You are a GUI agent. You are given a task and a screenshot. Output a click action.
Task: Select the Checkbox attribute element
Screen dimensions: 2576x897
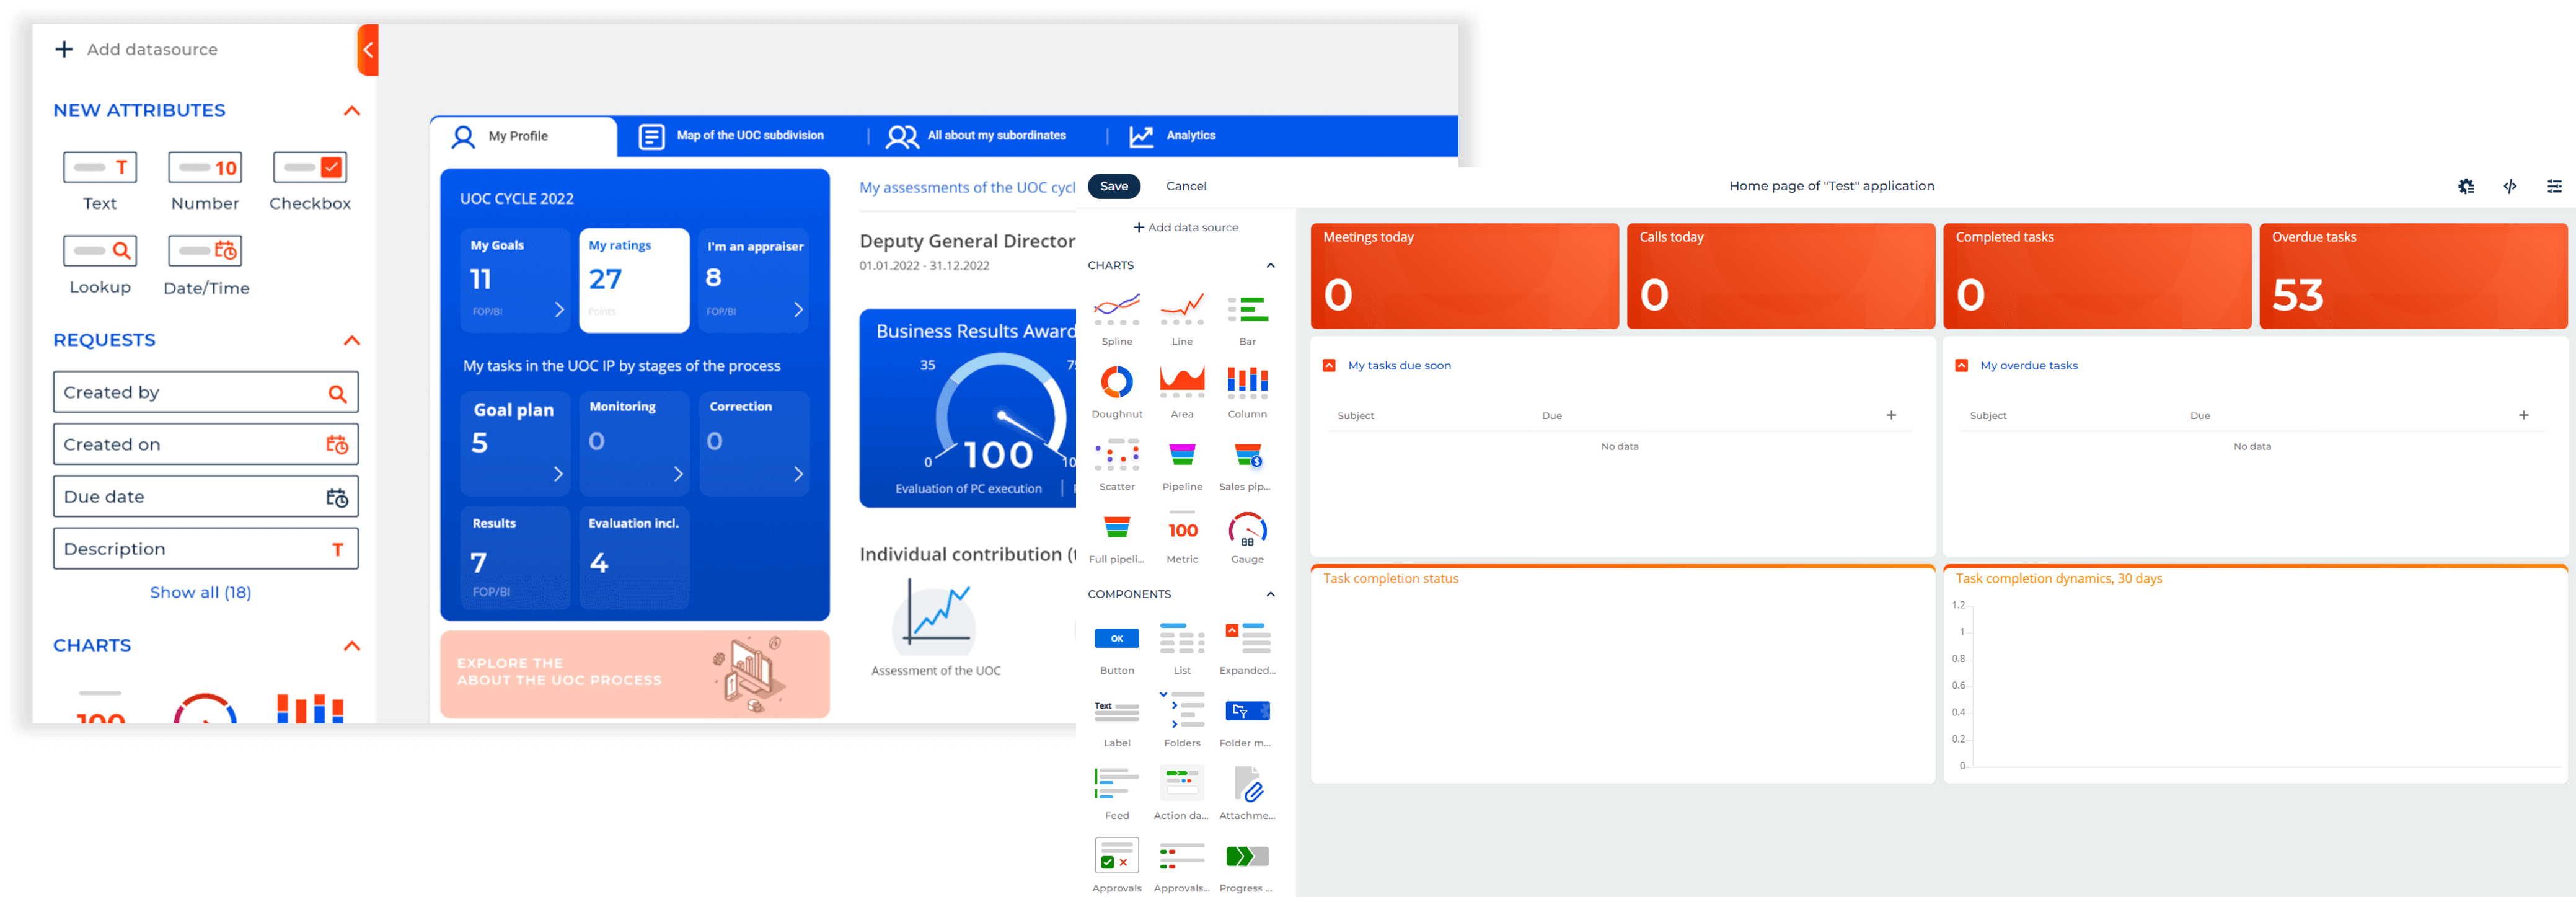click(309, 168)
